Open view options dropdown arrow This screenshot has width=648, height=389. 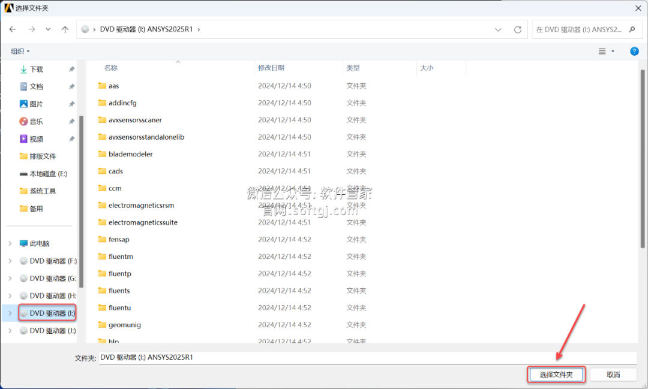tap(613, 51)
